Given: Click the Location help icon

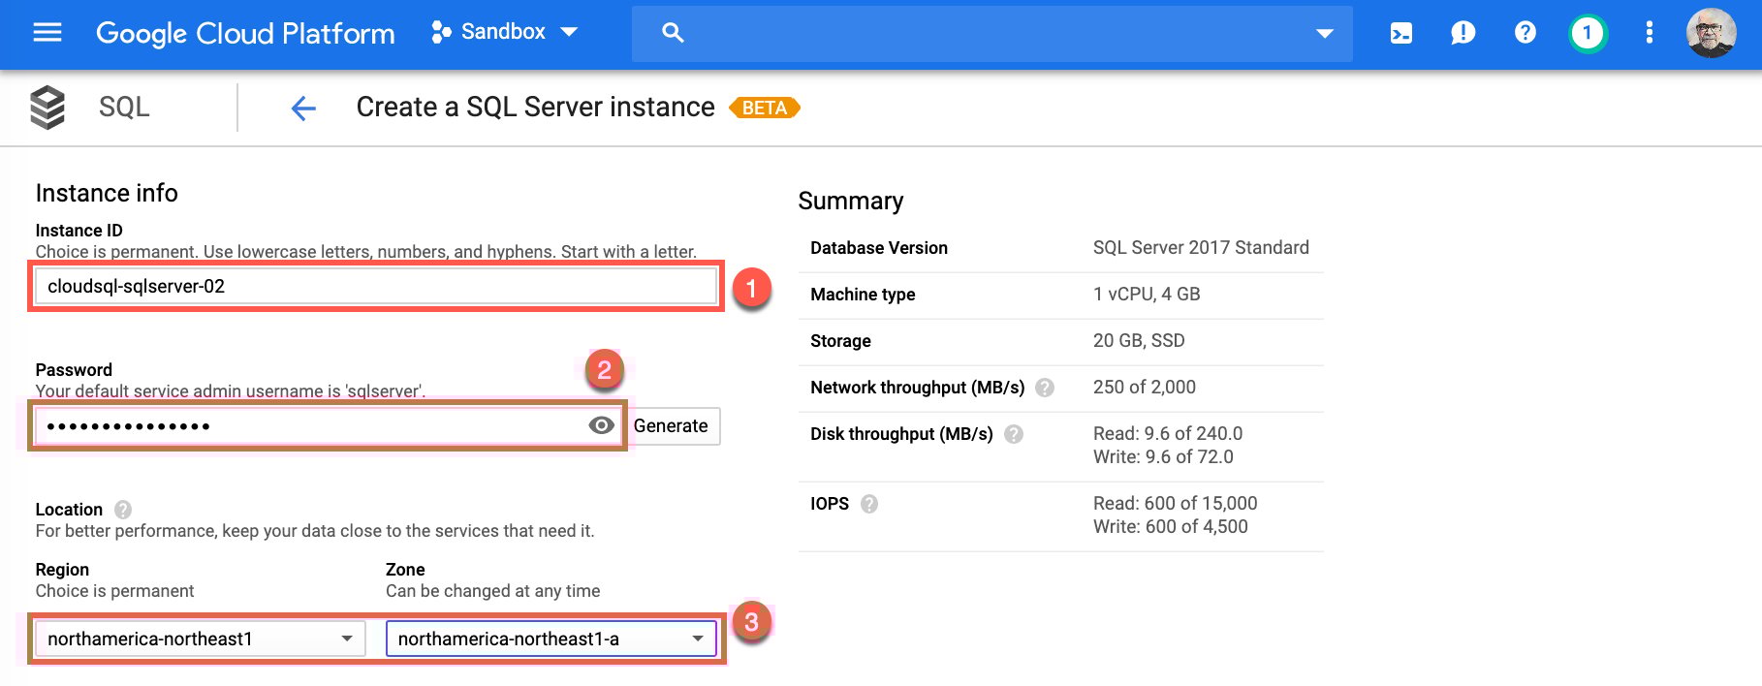Looking at the screenshot, I should click(x=123, y=510).
